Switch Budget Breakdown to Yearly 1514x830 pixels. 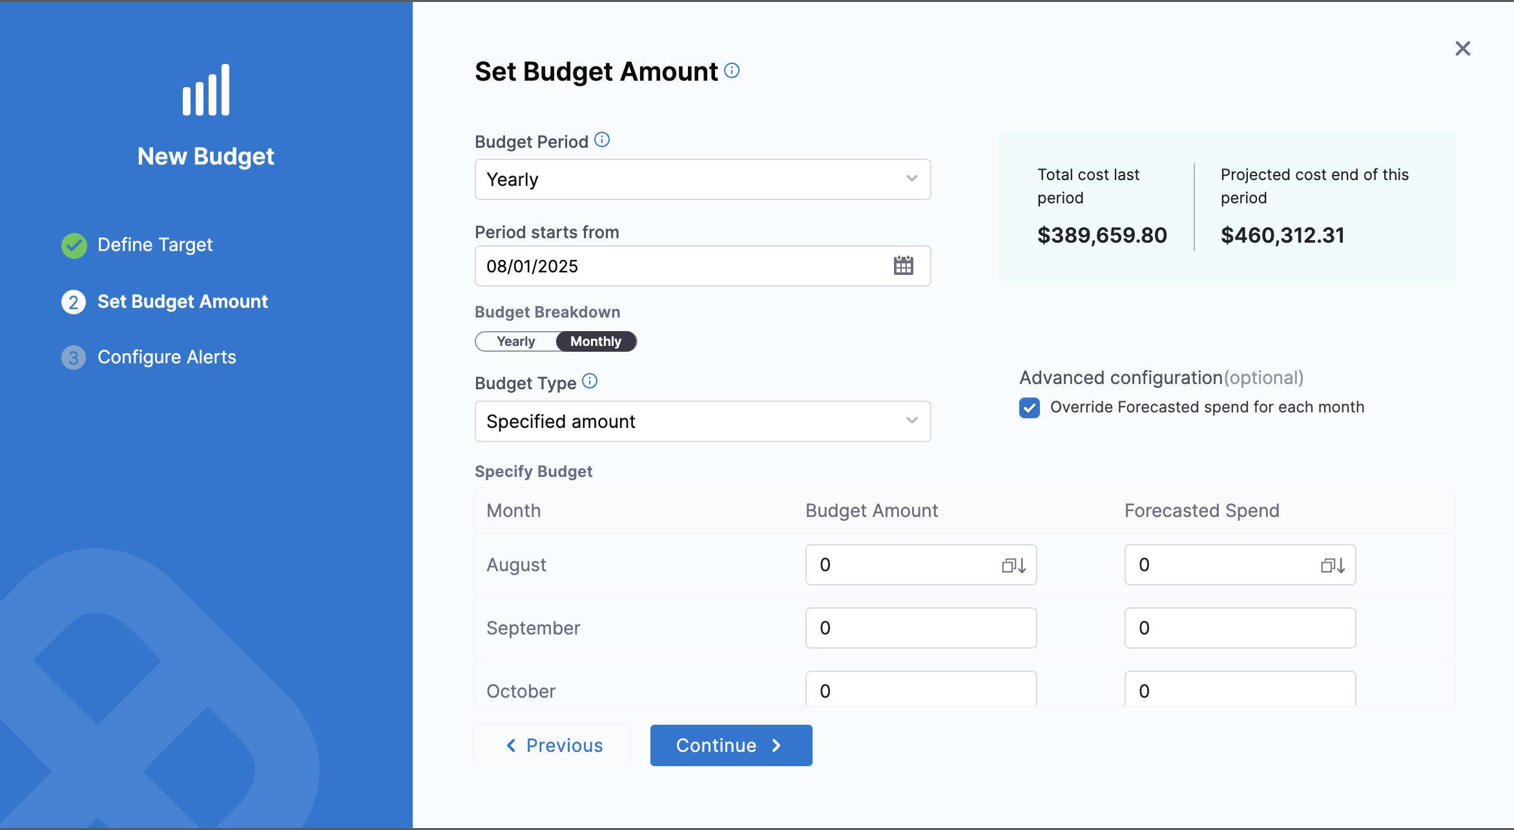(x=515, y=341)
